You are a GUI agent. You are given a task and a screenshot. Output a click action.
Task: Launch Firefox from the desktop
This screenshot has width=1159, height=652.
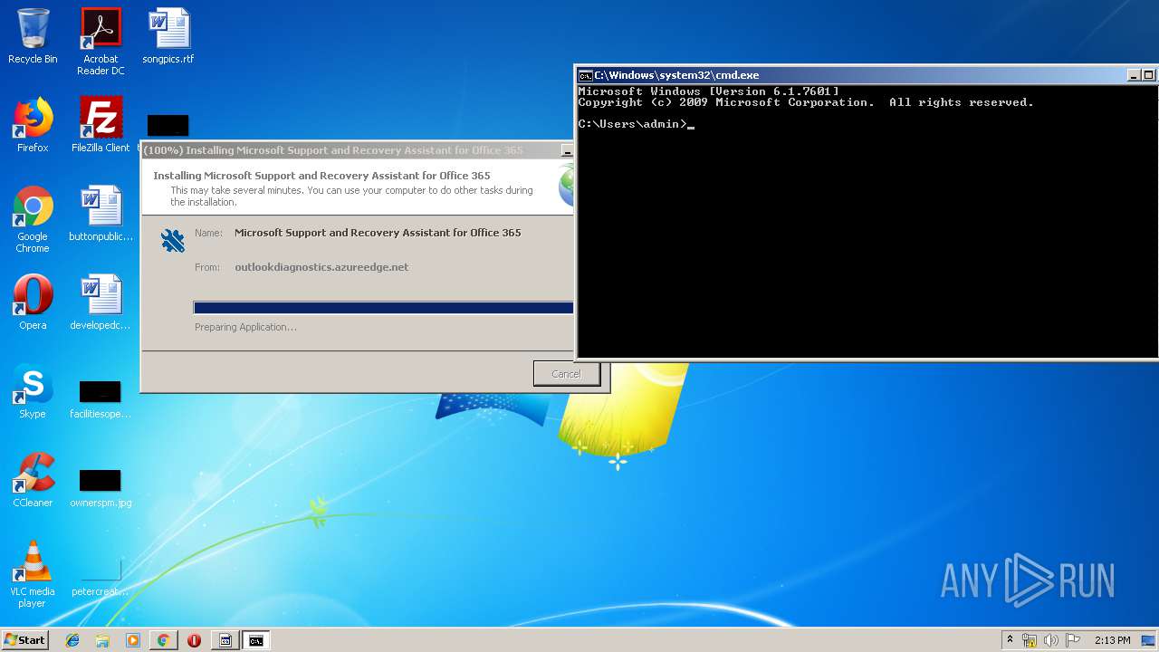click(x=33, y=125)
